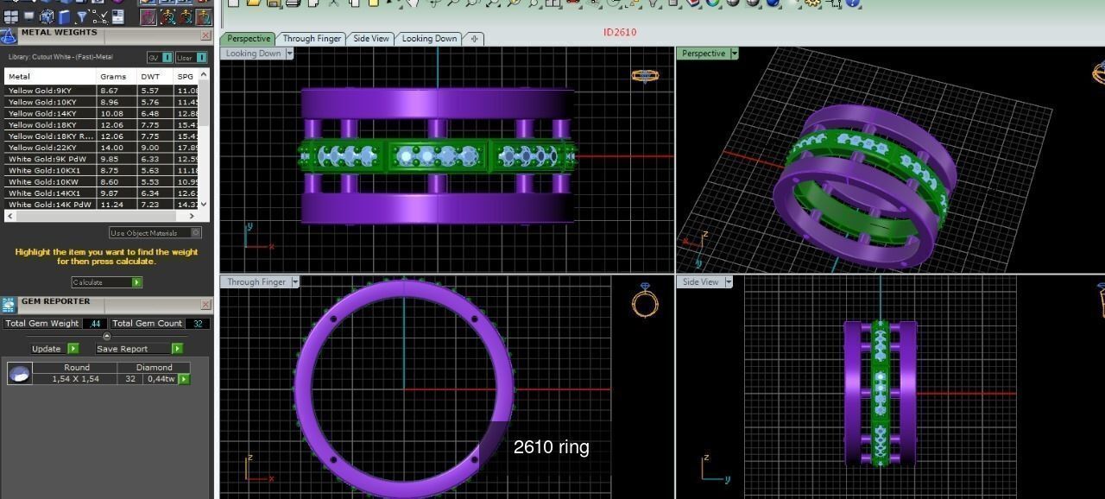Select the White Gold:10KW row
Screen dimensions: 1105x499
coord(102,182)
